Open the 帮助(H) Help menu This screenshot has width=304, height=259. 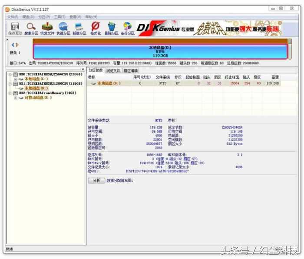coord(91,17)
